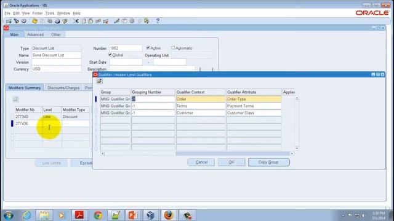The height and width of the screenshot is (221, 394).
Task: Click modifier number '277340' cell
Action: click(x=28, y=117)
